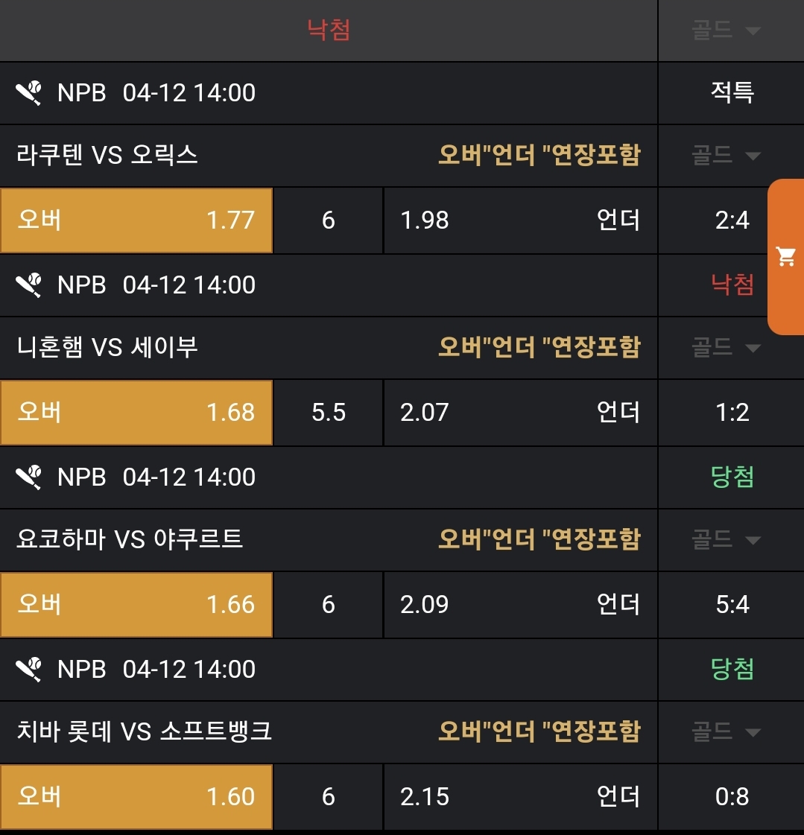The width and height of the screenshot is (804, 835).
Task: Click baseball icon above 니혼햄 VS 세이부
Action: [x=29, y=285]
